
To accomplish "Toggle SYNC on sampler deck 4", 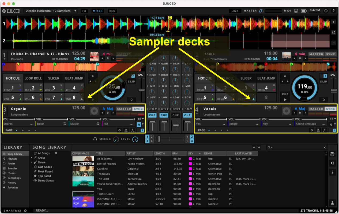I will click(330, 109).
